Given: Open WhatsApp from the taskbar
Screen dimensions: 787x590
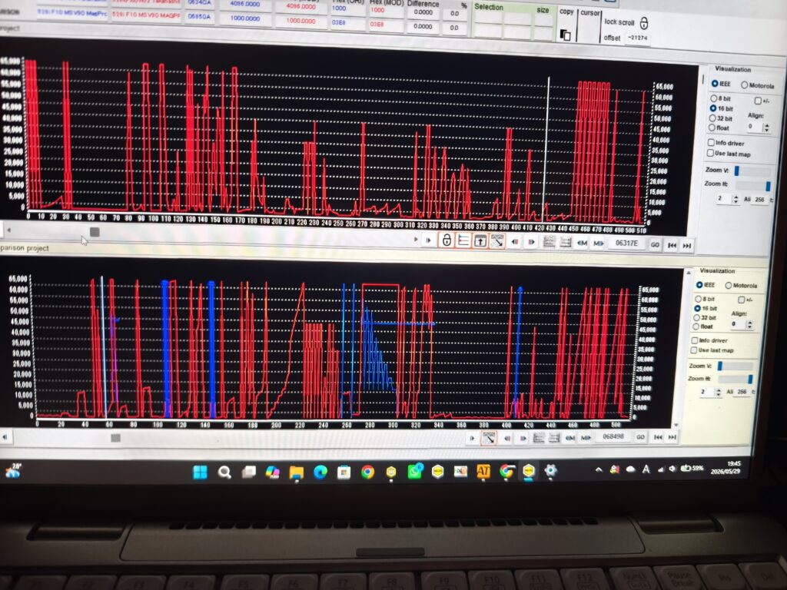Looking at the screenshot, I should (415, 472).
